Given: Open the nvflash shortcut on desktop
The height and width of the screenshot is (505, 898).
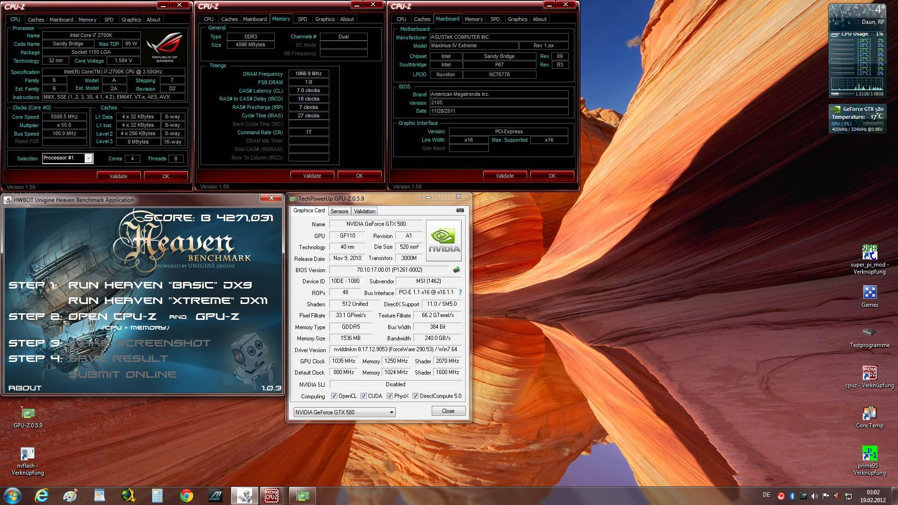Looking at the screenshot, I should pos(28,461).
